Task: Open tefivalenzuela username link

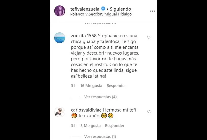Action: (85, 9)
